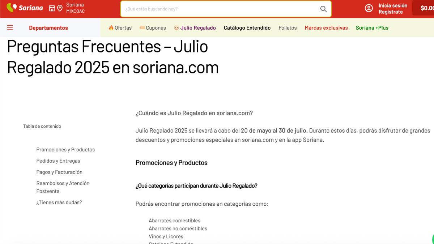This screenshot has height=244, width=434.
Task: Click '¿Cuándo es Julio Regalado en soriana.com?'
Action: pyautogui.click(x=194, y=113)
